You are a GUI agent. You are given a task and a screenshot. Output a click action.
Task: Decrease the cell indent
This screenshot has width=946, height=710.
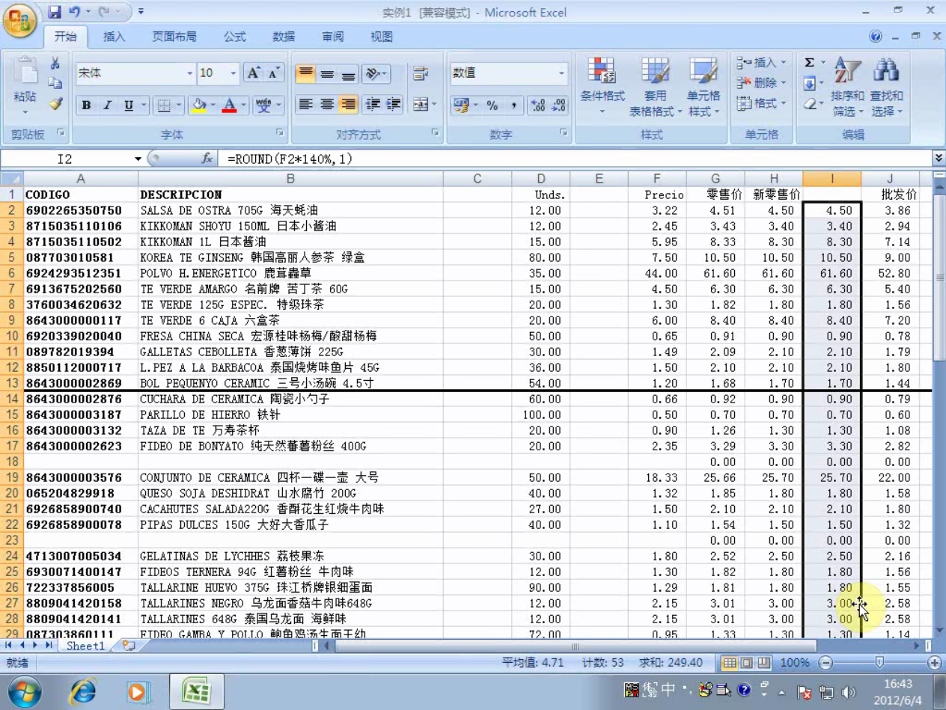click(373, 105)
